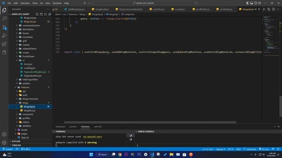
Task: Go back with navigation arrow
Action: point(85,3)
